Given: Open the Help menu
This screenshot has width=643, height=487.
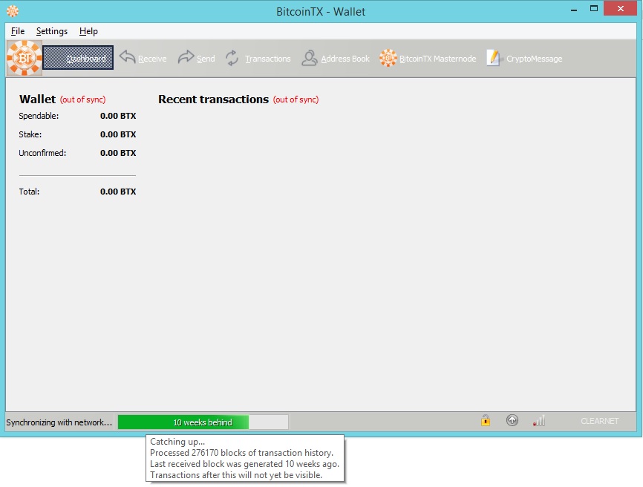Looking at the screenshot, I should [x=88, y=31].
